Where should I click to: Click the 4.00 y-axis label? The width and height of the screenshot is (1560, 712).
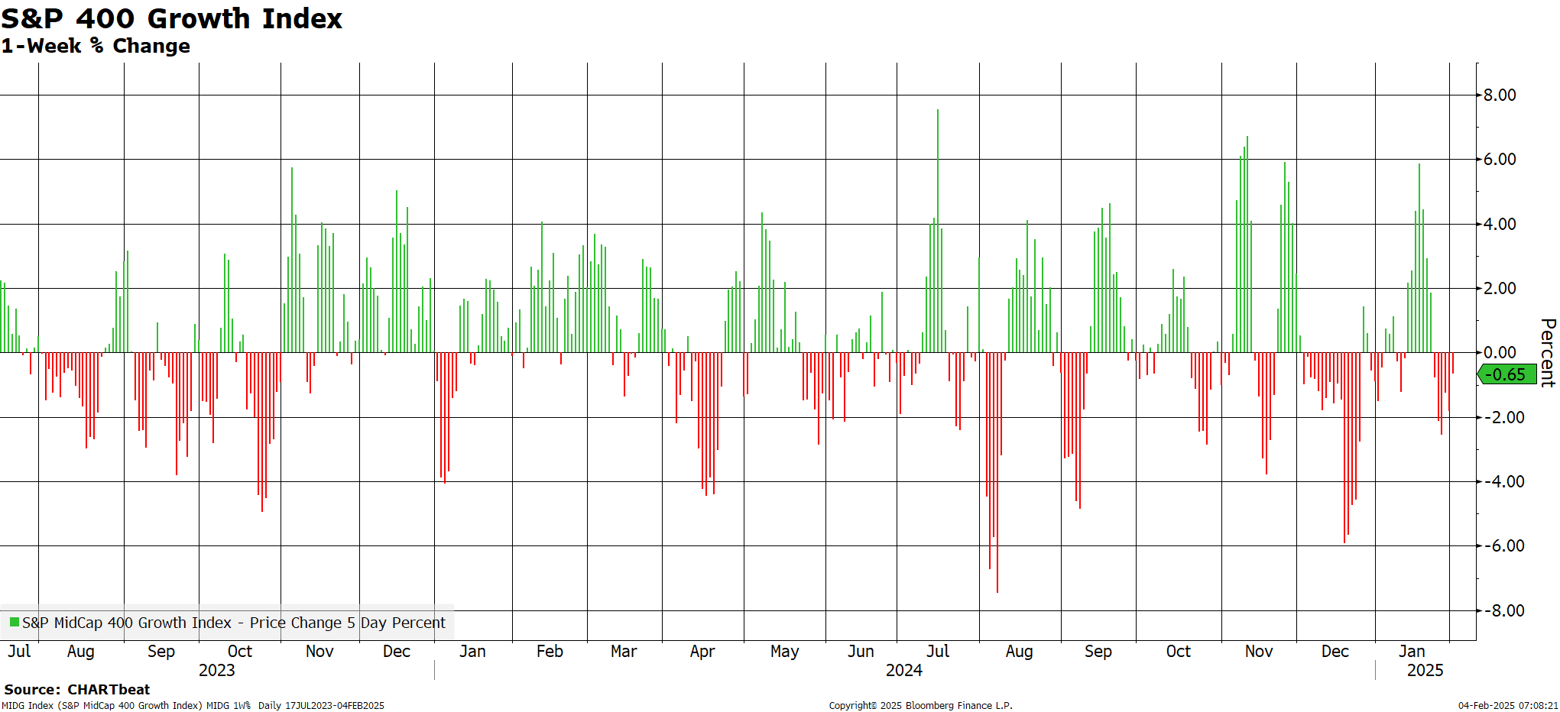(1500, 224)
